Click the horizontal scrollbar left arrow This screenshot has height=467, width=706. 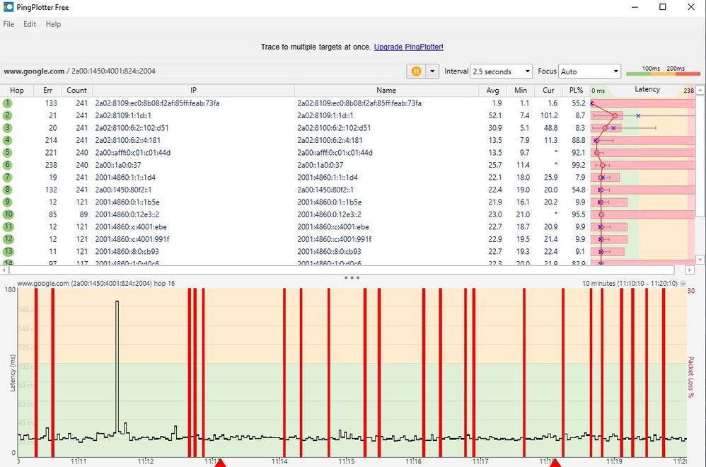pos(4,270)
